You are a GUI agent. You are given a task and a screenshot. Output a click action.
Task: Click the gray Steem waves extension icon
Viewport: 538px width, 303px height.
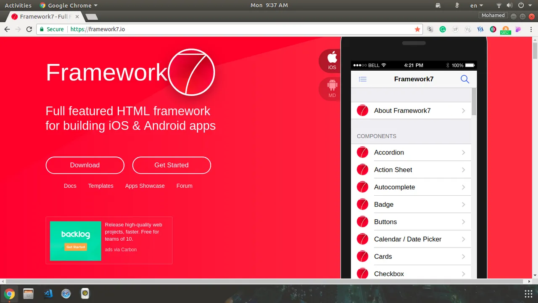click(x=468, y=29)
